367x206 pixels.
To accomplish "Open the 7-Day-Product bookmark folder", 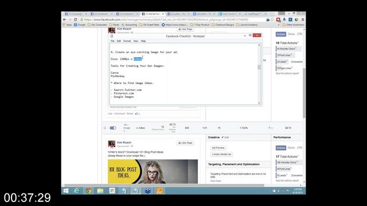I will [200, 25].
